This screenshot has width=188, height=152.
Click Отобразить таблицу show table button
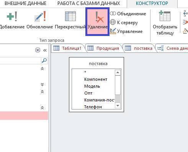pyautogui.click(x=165, y=23)
